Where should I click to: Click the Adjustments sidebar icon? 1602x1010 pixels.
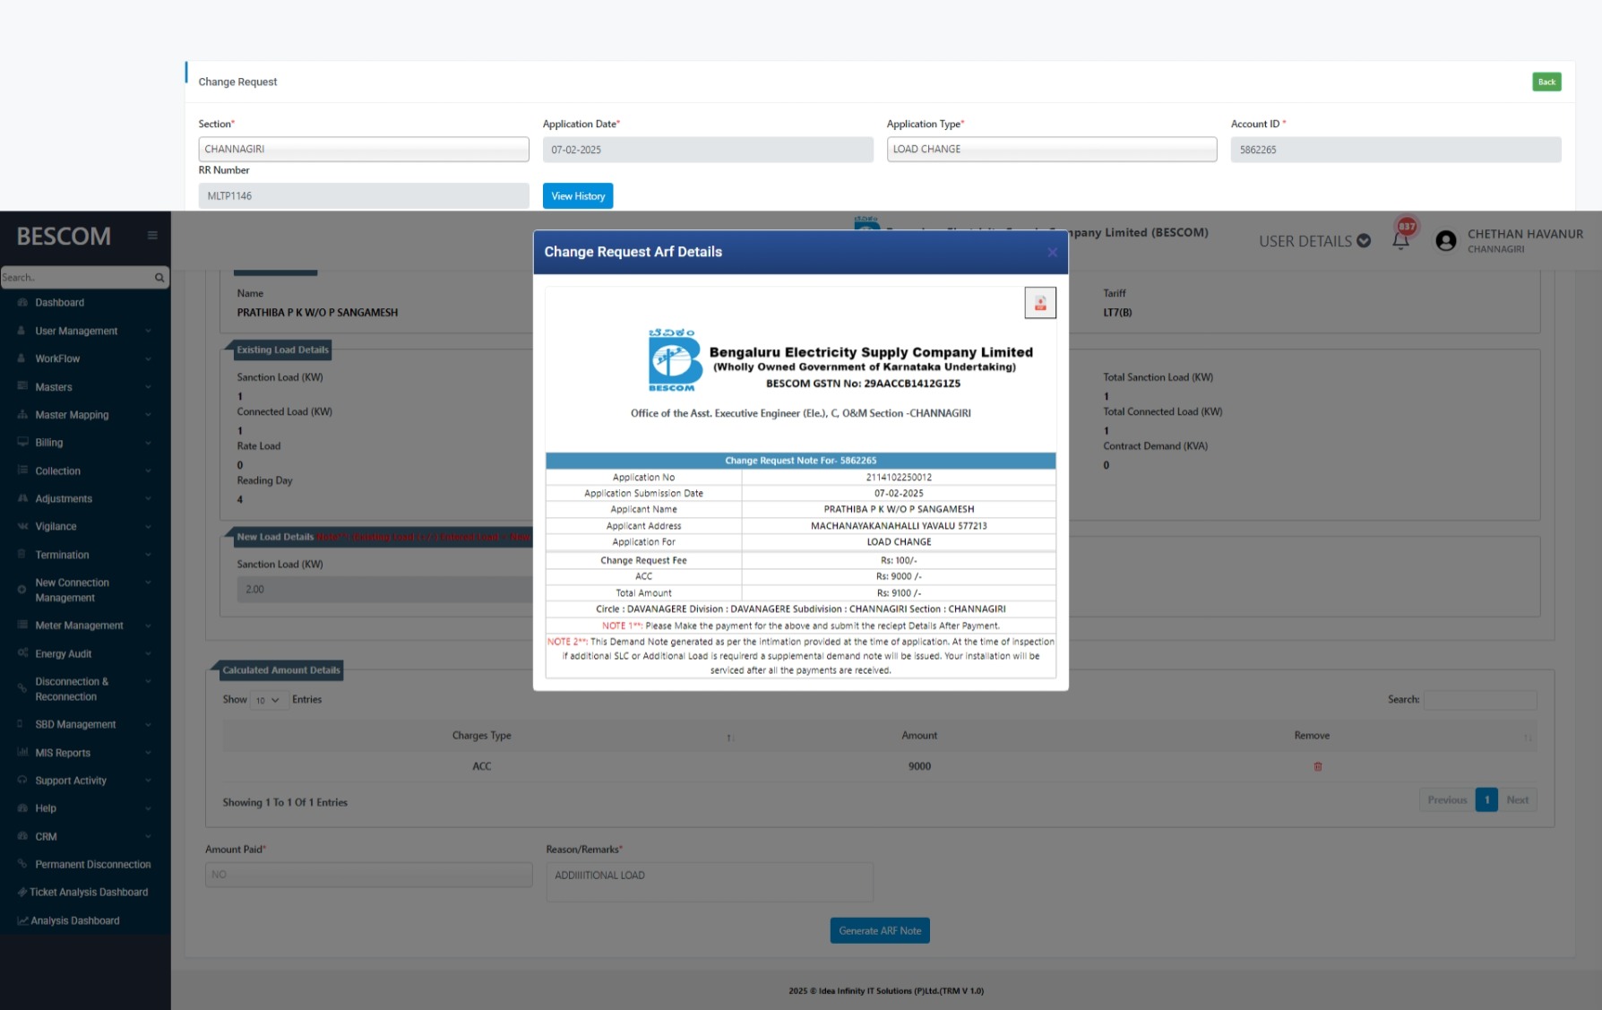click(22, 498)
